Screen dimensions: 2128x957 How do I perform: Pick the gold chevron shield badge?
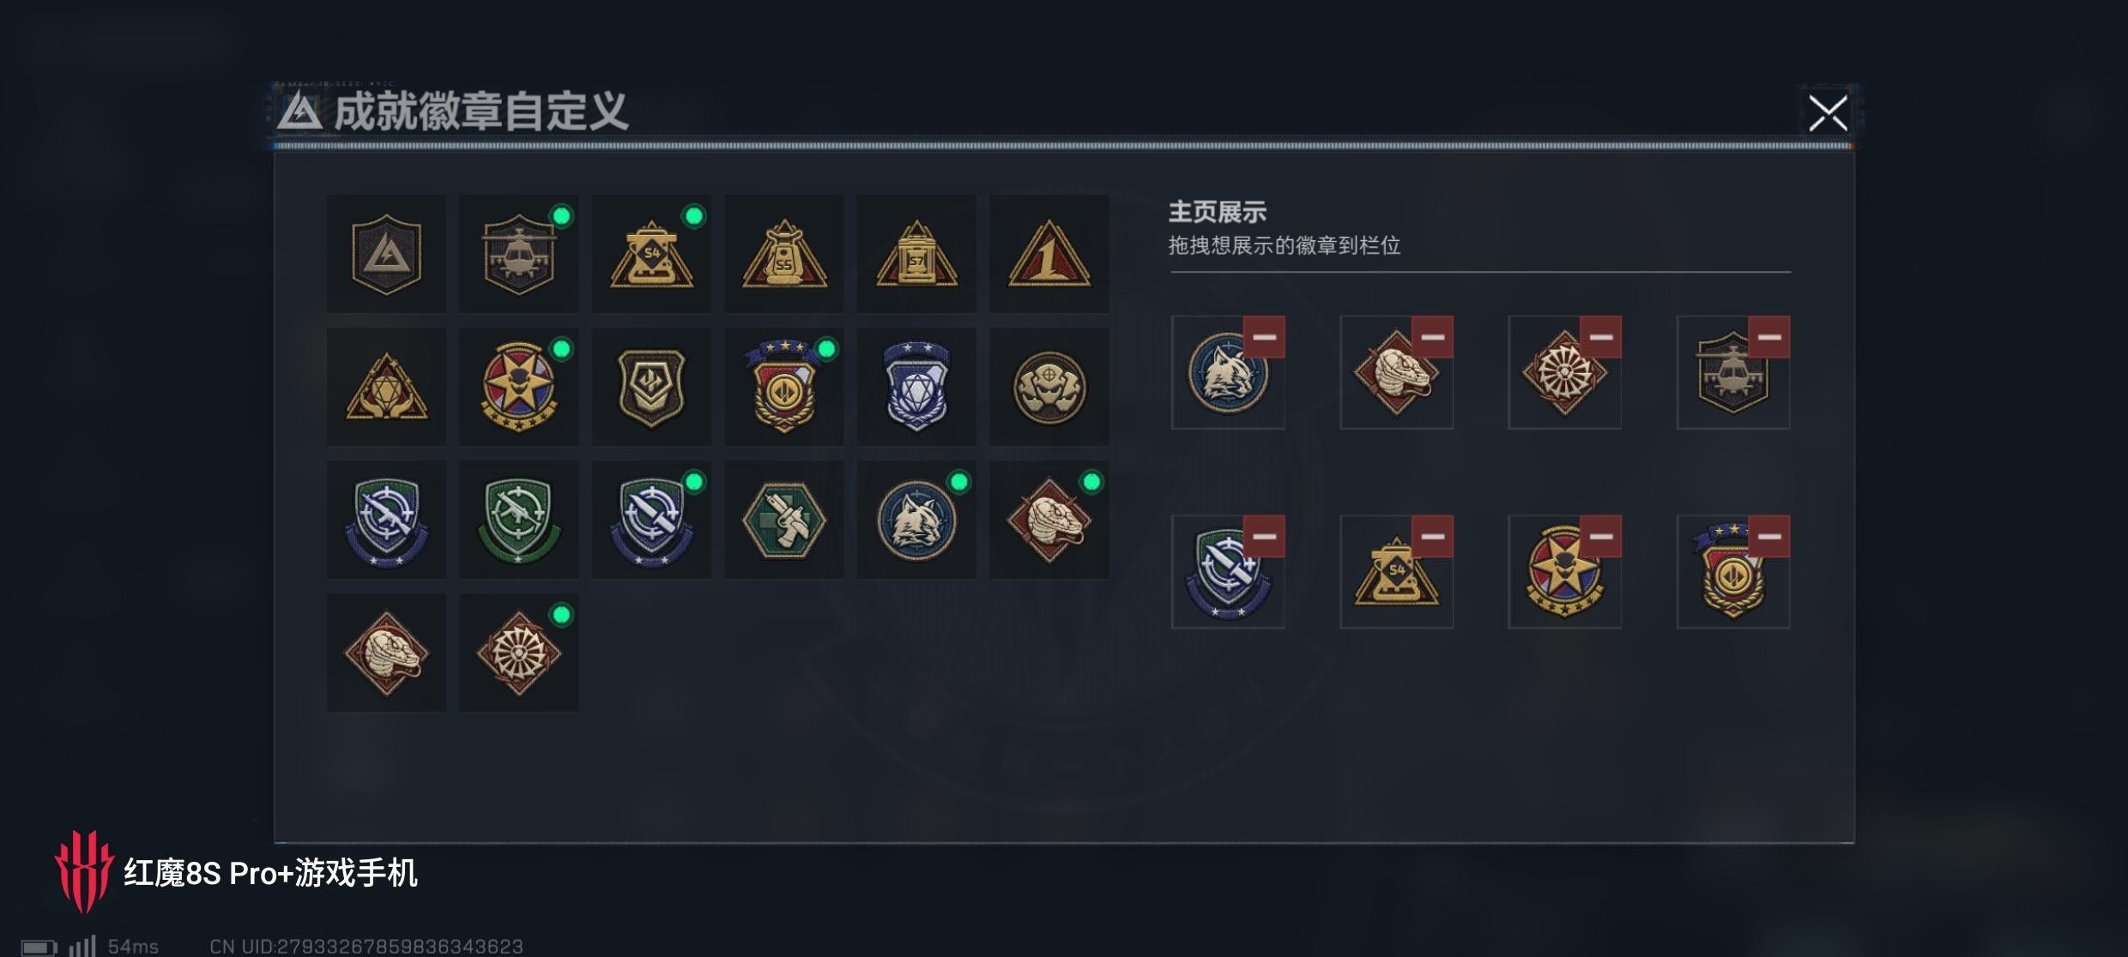coord(651,387)
